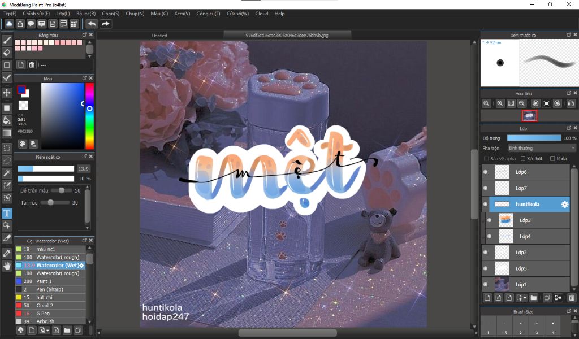Float the Lớp layer panel
This screenshot has width=579, height=339.
(569, 128)
